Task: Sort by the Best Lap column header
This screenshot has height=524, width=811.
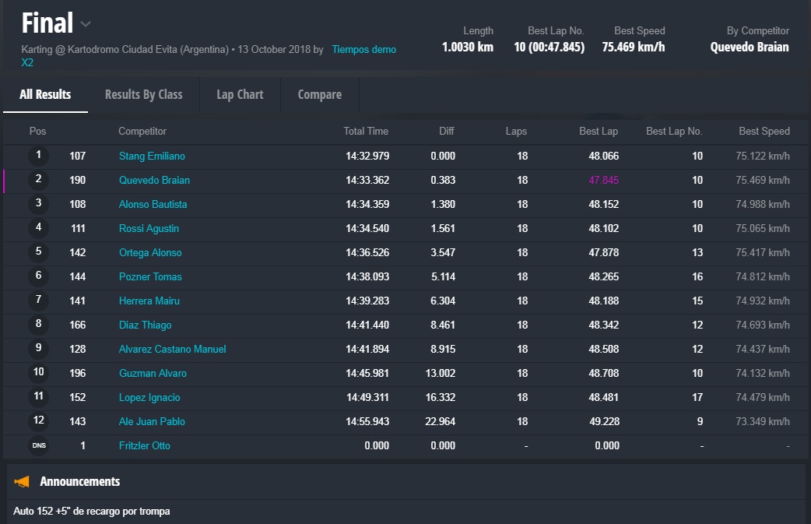Action: pyautogui.click(x=599, y=132)
